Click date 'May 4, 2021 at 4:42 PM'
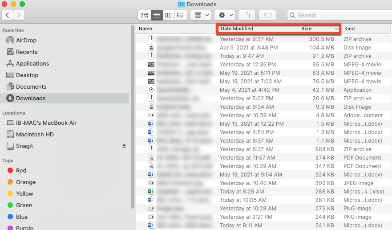 [250, 90]
